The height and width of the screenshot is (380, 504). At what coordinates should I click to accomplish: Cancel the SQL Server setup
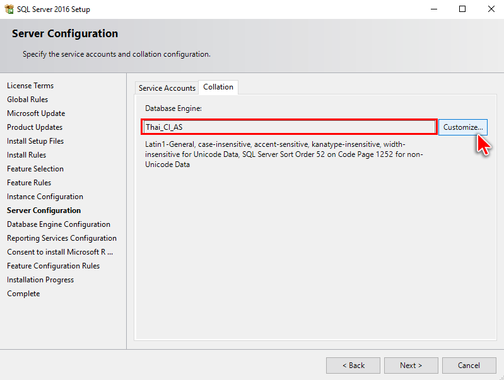point(469,366)
